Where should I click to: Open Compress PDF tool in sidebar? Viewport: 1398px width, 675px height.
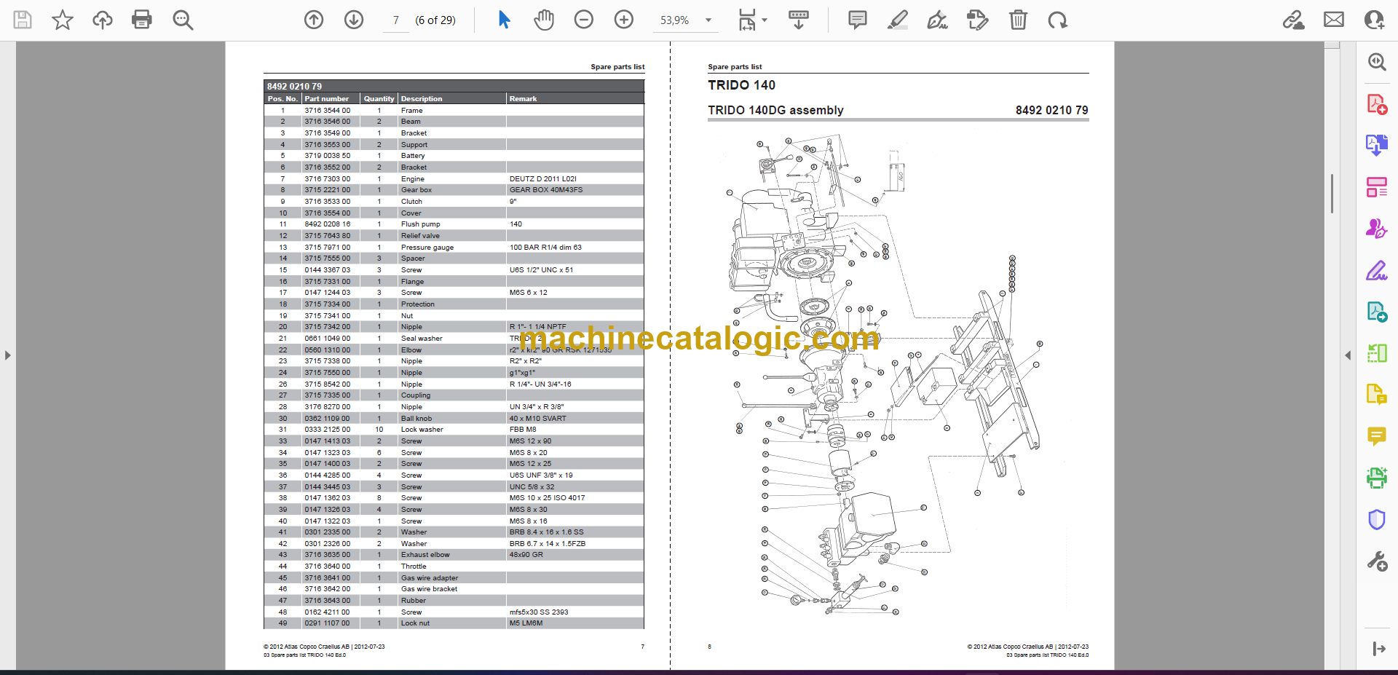pyautogui.click(x=1377, y=353)
